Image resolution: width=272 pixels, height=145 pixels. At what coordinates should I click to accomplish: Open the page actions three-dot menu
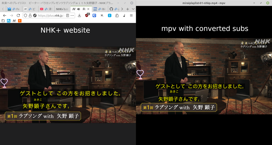[x=72, y=15]
